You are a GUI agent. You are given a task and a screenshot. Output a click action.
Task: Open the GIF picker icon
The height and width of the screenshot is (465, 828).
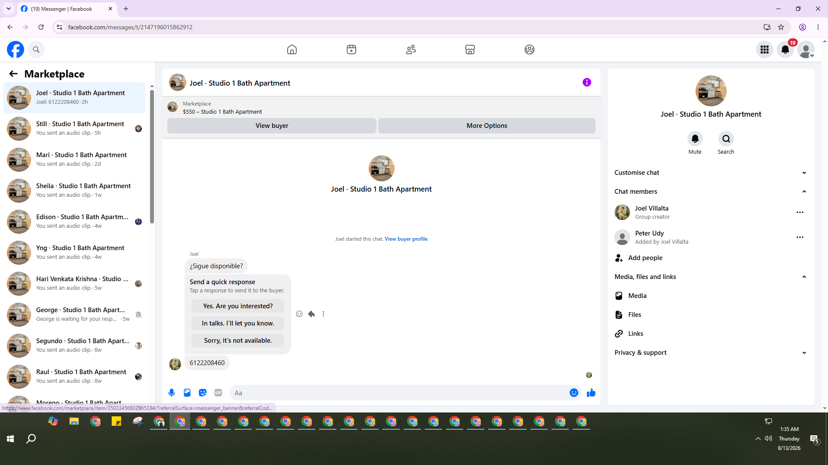pos(218,393)
